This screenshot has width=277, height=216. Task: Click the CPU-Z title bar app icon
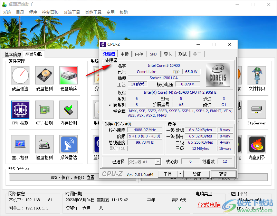click(103, 44)
